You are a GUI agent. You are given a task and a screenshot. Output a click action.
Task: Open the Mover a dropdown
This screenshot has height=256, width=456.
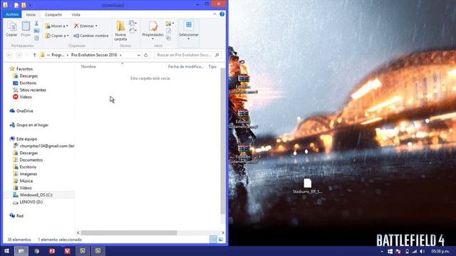click(x=57, y=26)
